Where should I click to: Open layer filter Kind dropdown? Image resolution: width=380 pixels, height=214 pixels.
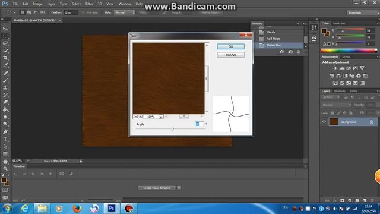[x=331, y=97]
